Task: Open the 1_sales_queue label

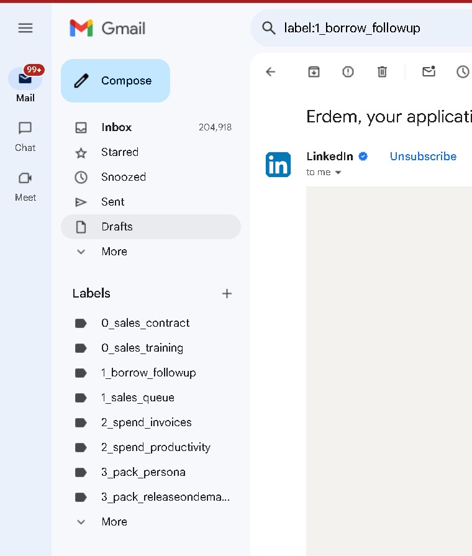Action: click(151, 398)
